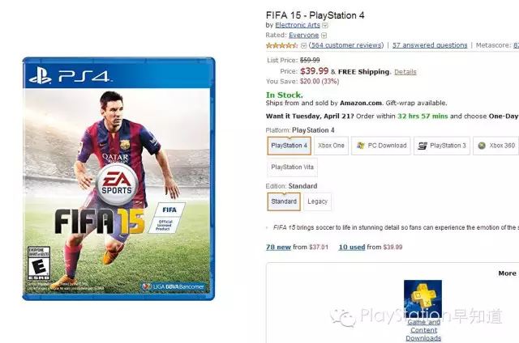Image resolution: width=519 pixels, height=343 pixels.
Task: Click the Xbox 360 sphere icon
Action: (x=482, y=146)
